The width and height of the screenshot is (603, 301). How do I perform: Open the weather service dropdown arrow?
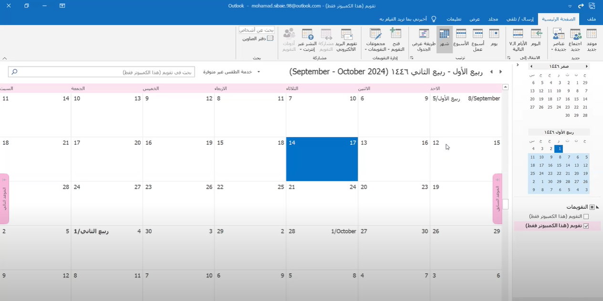[259, 72]
